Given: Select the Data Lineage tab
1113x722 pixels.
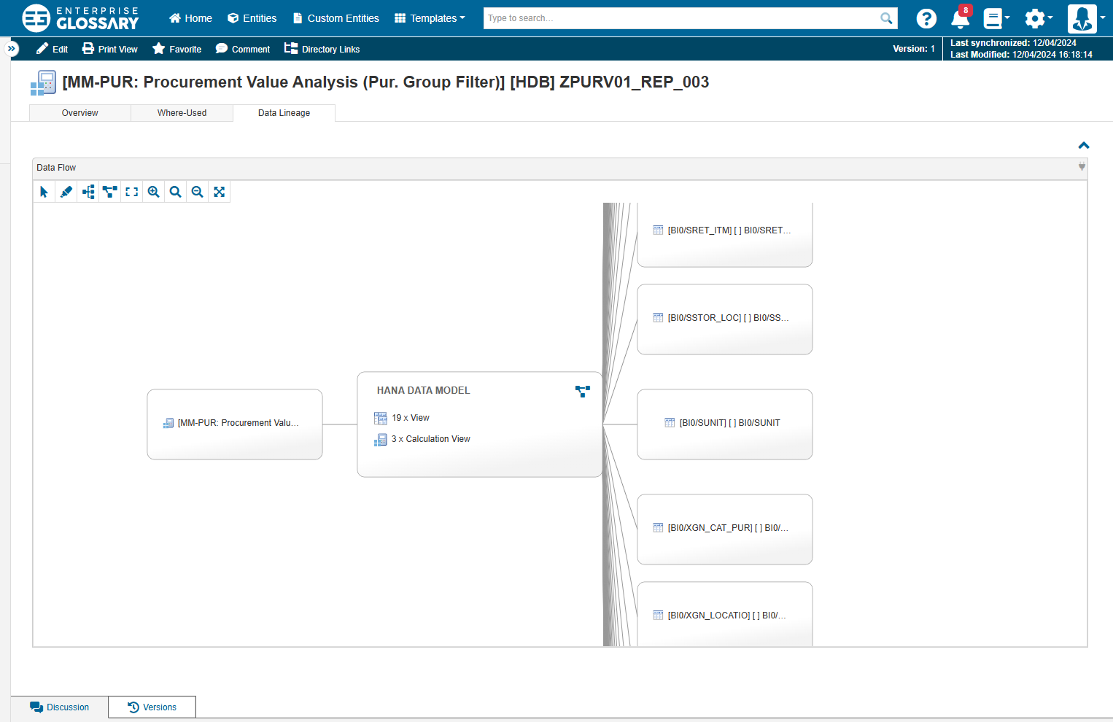Looking at the screenshot, I should tap(284, 113).
